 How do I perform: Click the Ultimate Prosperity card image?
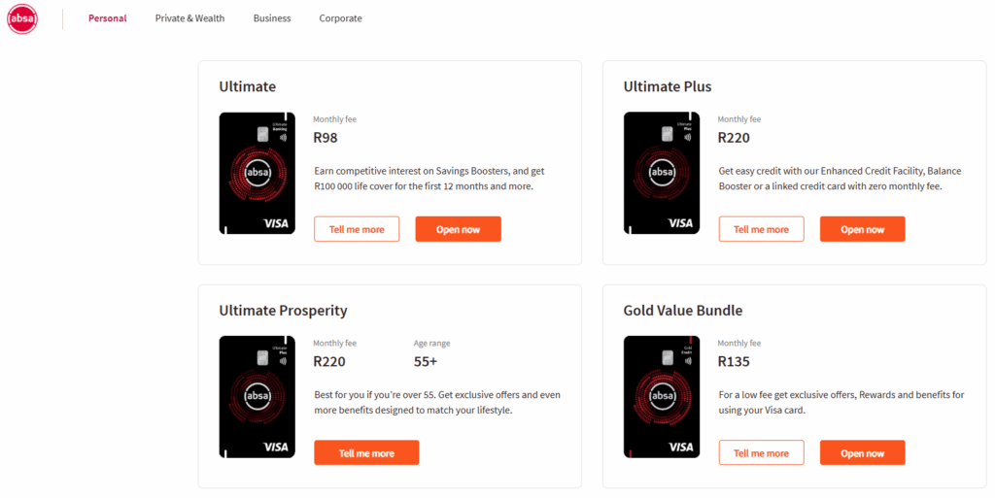click(x=257, y=397)
